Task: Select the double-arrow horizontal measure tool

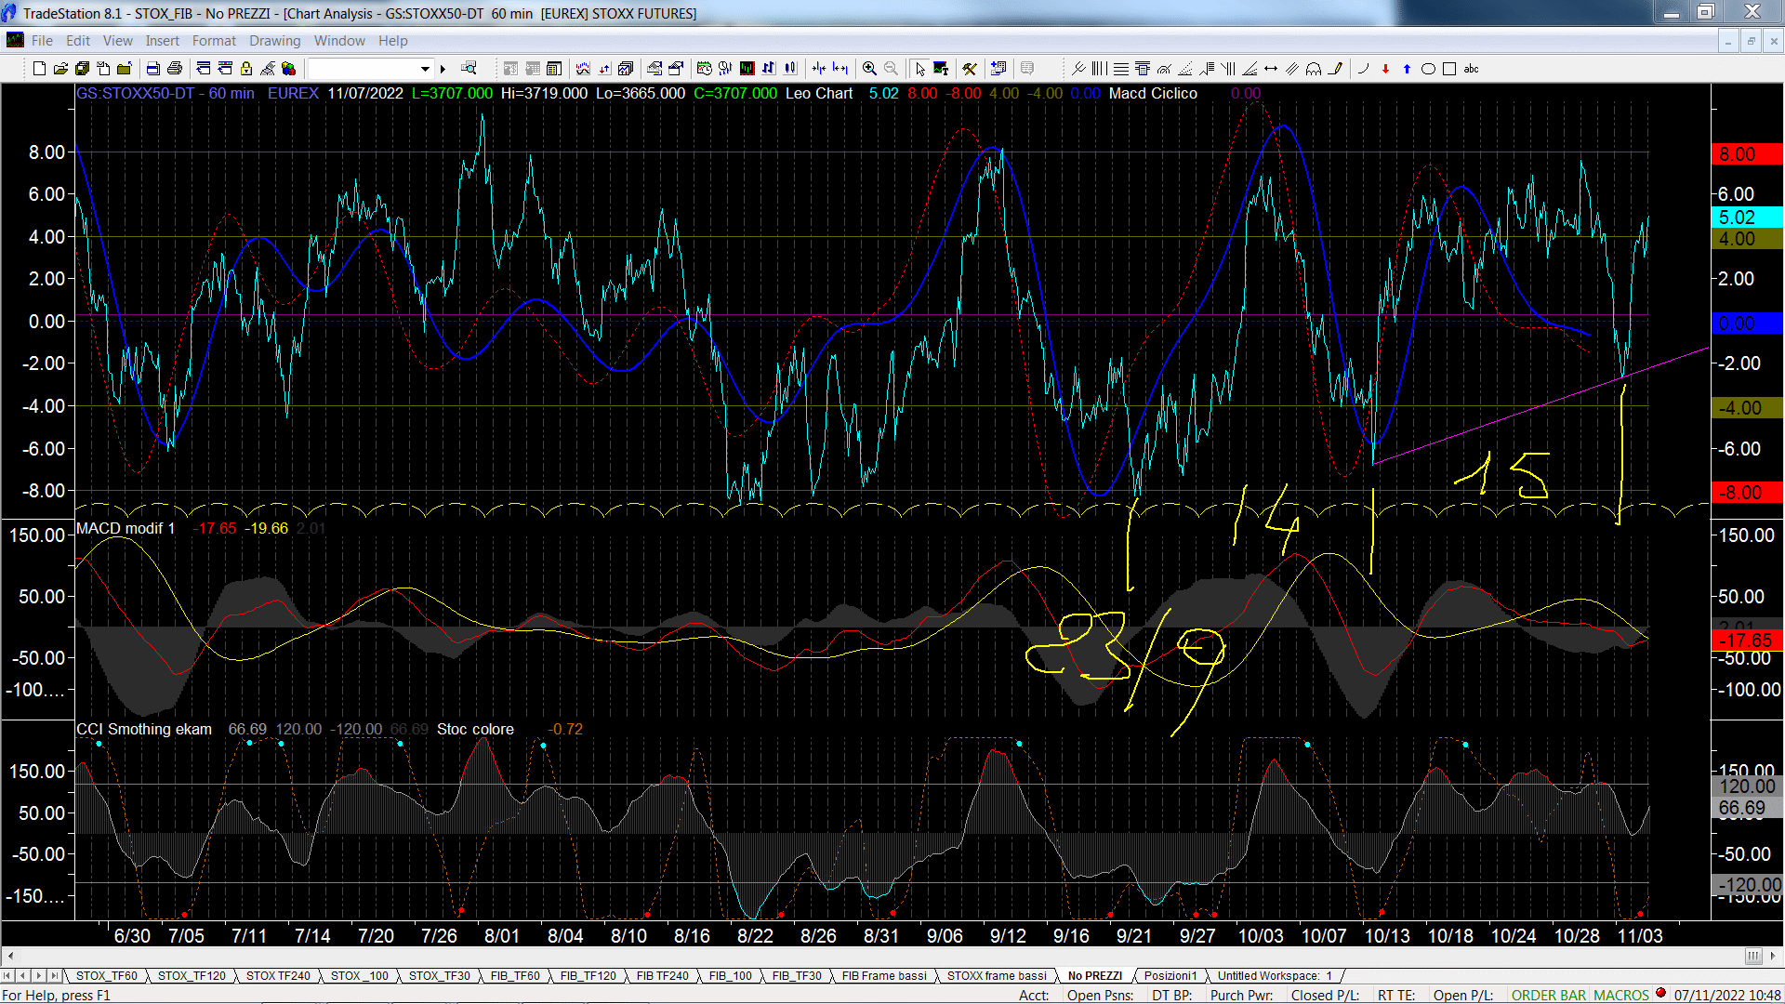Action: click(1271, 69)
